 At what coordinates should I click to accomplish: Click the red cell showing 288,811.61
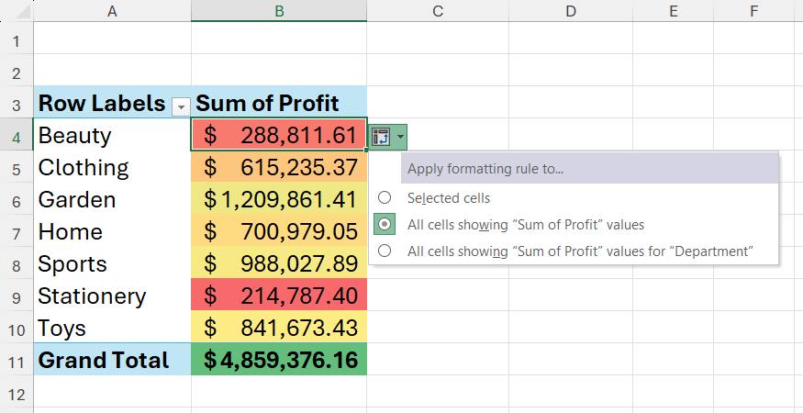click(279, 134)
